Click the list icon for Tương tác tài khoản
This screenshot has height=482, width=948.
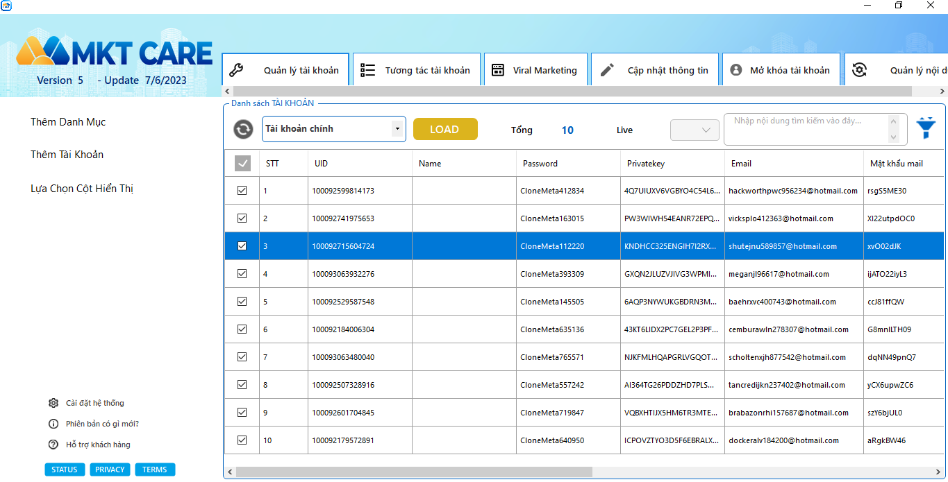(367, 70)
